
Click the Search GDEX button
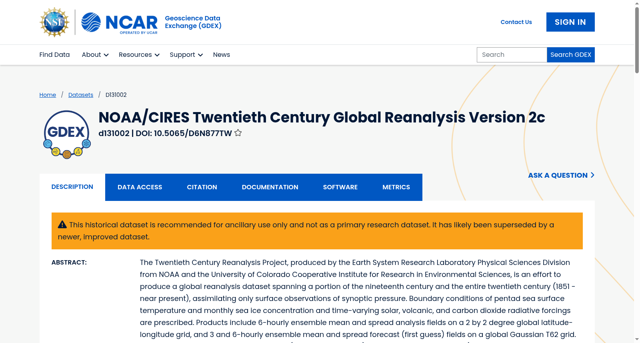click(x=571, y=55)
